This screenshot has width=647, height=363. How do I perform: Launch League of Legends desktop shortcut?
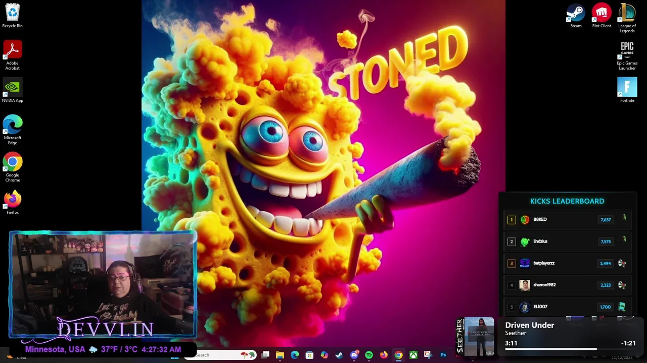[x=627, y=18]
